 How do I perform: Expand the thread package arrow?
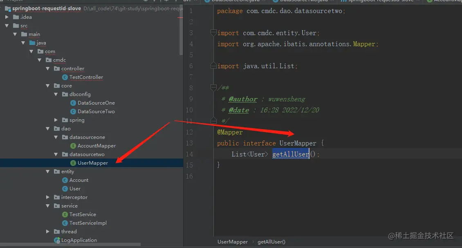48,232
